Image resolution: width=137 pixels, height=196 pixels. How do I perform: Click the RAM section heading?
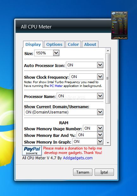click(64, 123)
